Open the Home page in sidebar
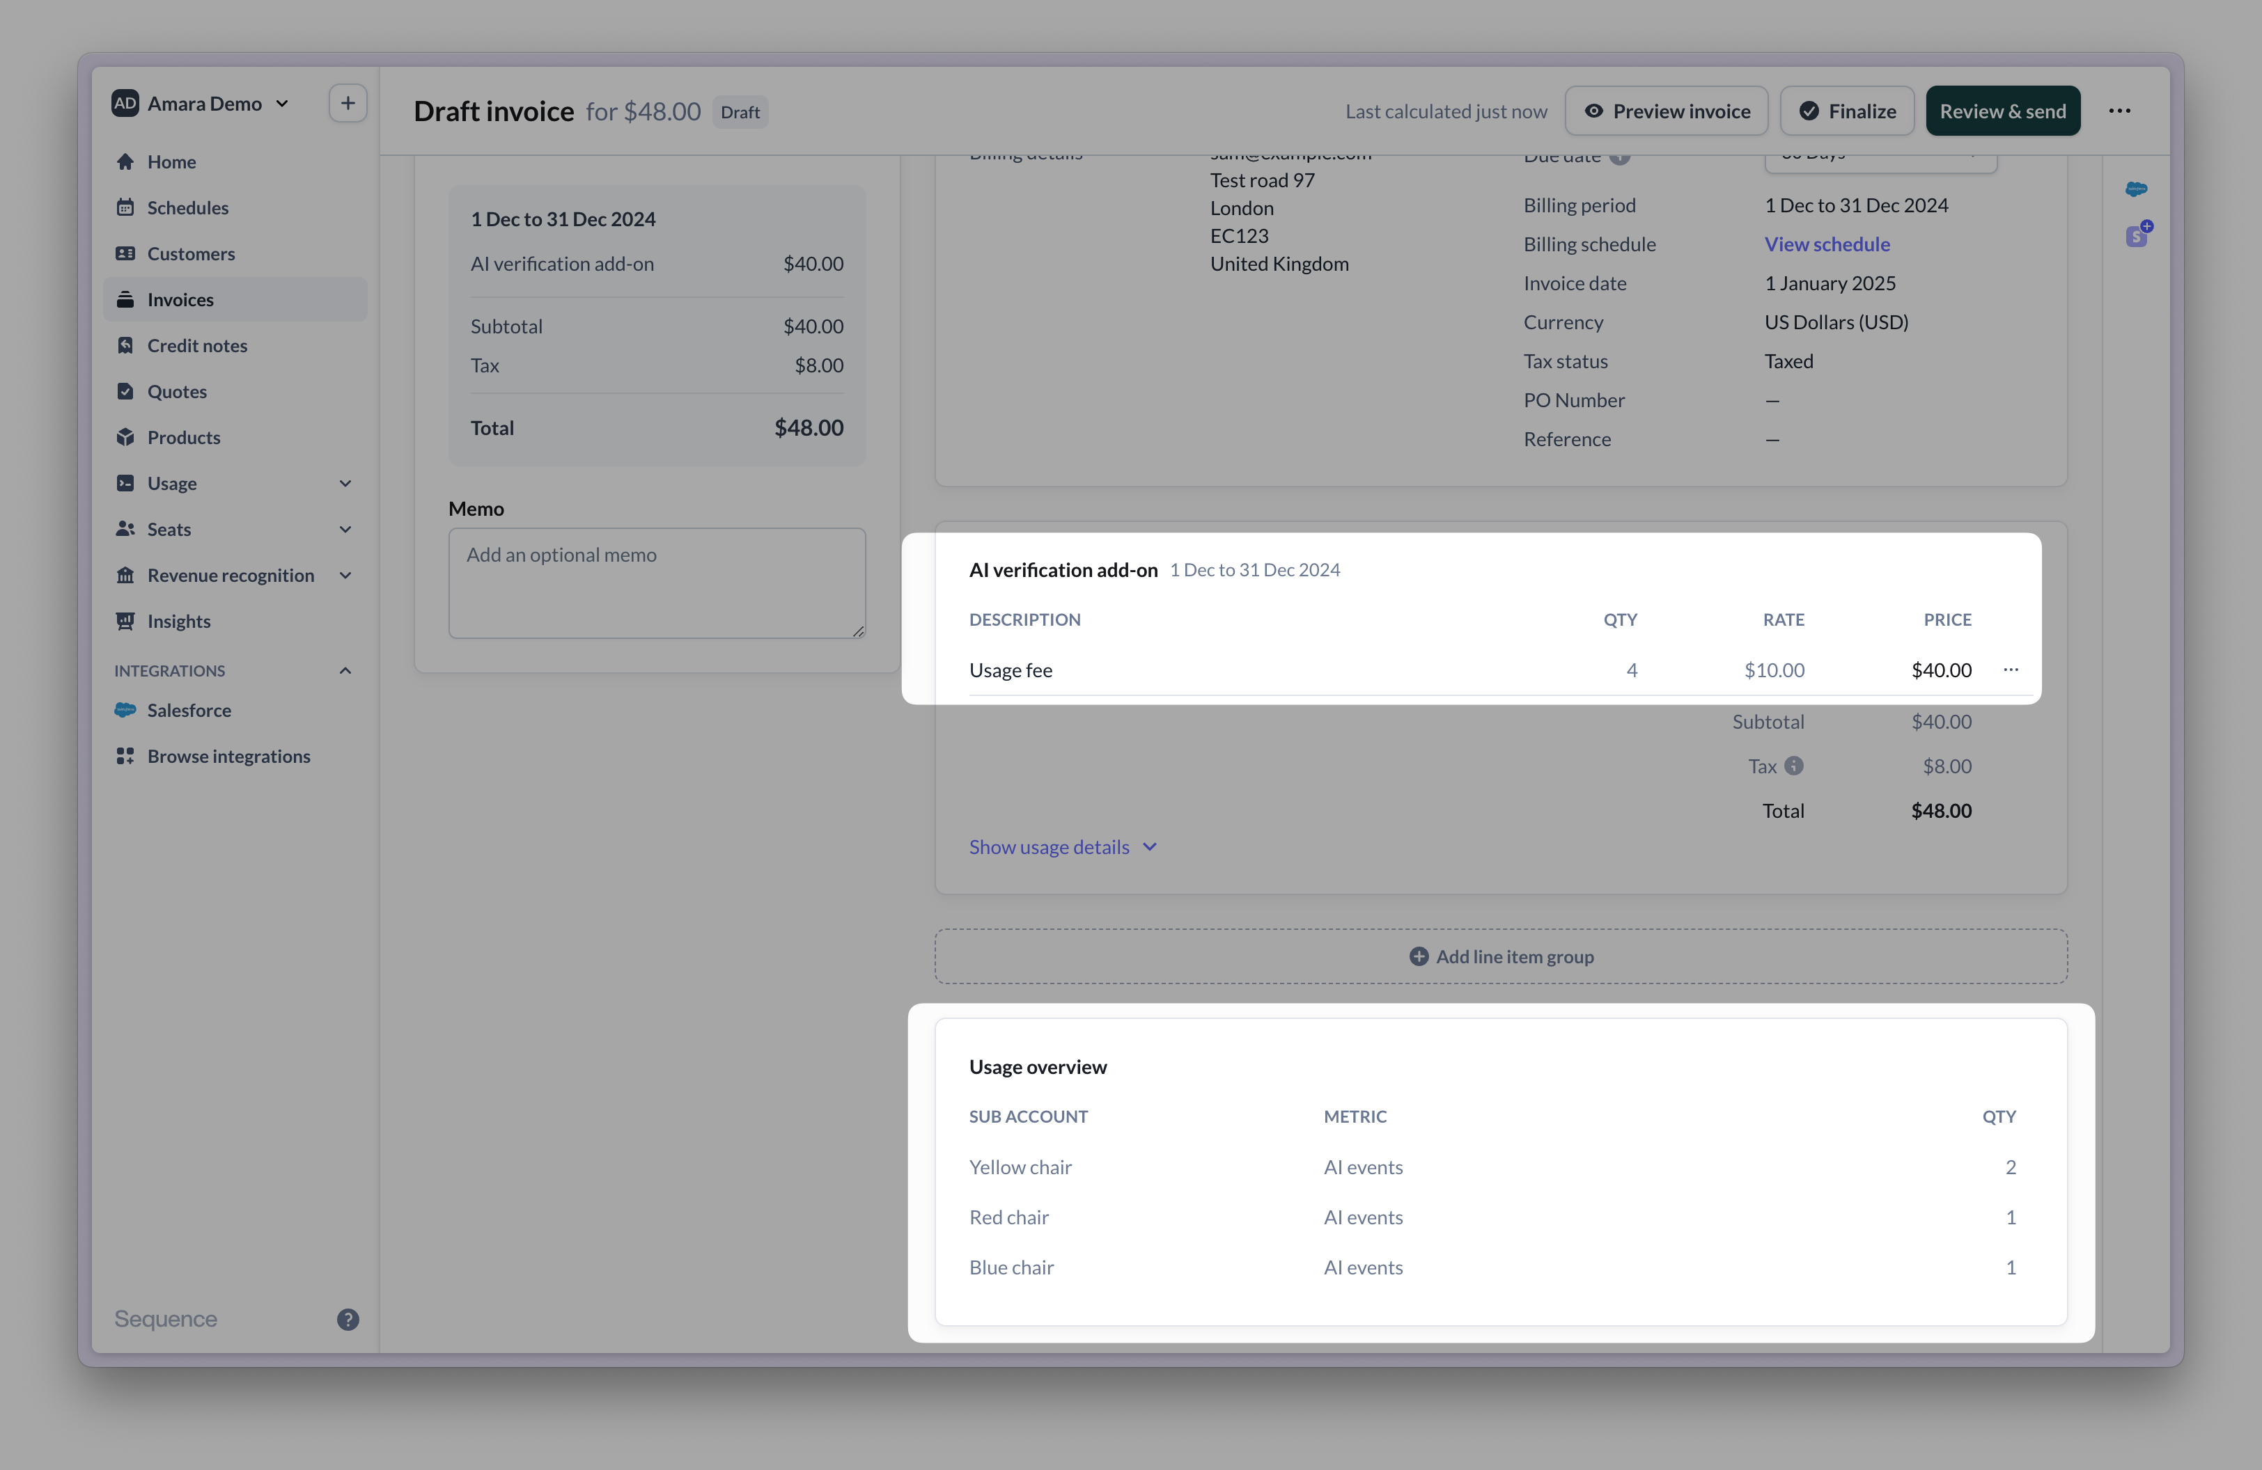The height and width of the screenshot is (1470, 2262). [x=234, y=161]
